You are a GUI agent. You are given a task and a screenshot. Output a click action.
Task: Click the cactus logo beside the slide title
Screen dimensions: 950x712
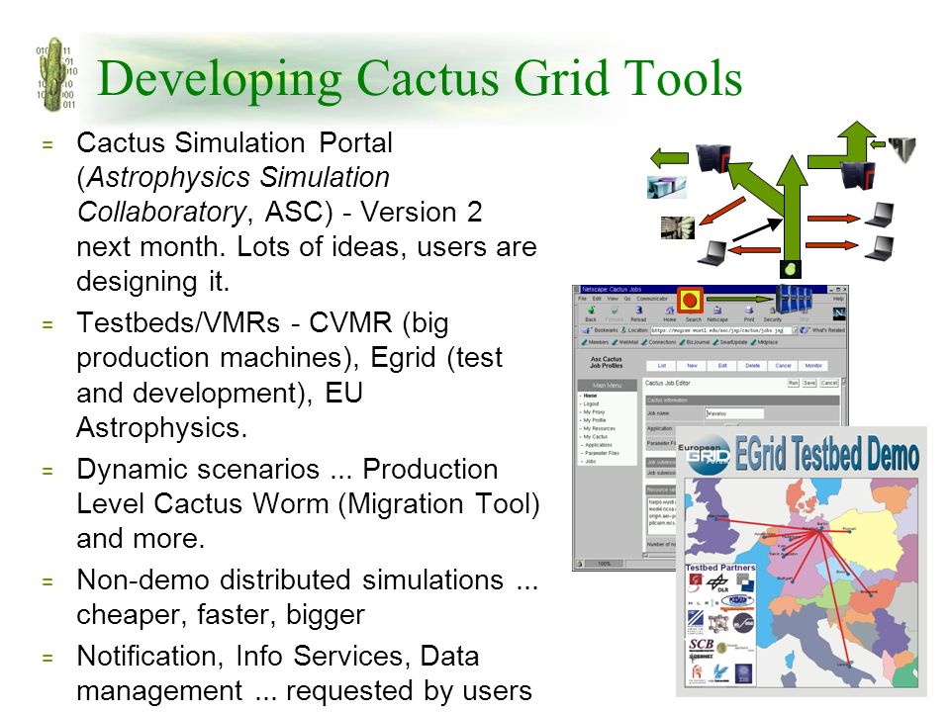tap(55, 74)
